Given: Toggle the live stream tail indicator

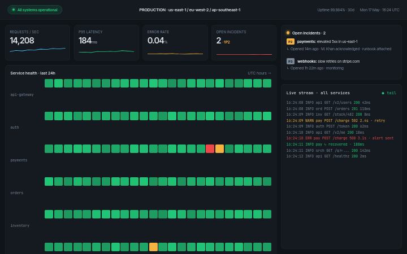Looking at the screenshot, I should point(389,93).
